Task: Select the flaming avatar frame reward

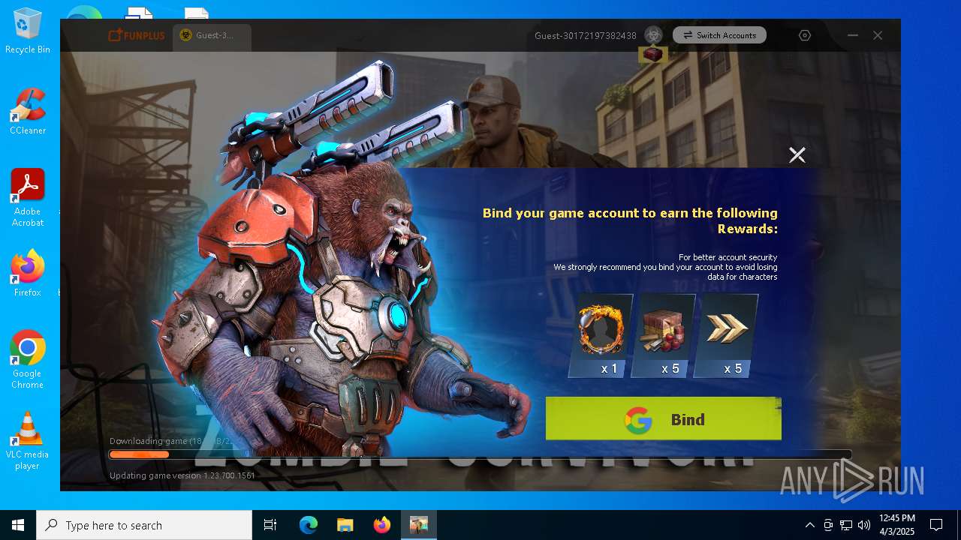Action: [x=601, y=335]
